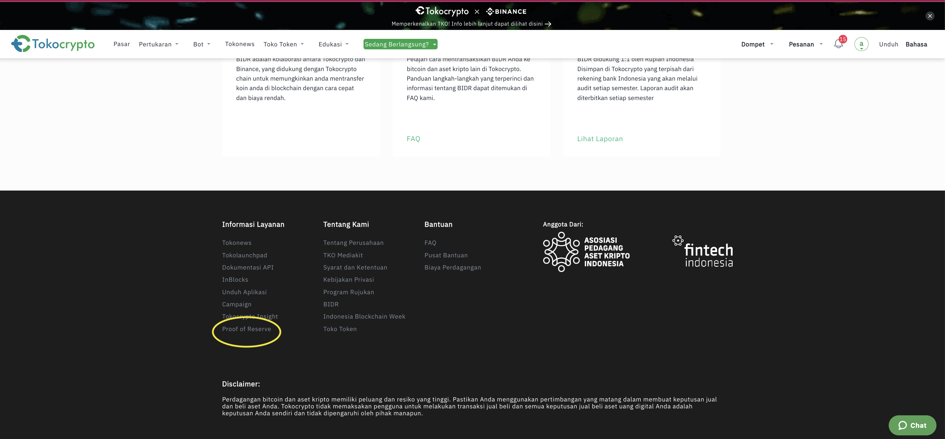Open Unduh Aplikasi footer link
Screen dimensions: 945x439
(x=244, y=292)
